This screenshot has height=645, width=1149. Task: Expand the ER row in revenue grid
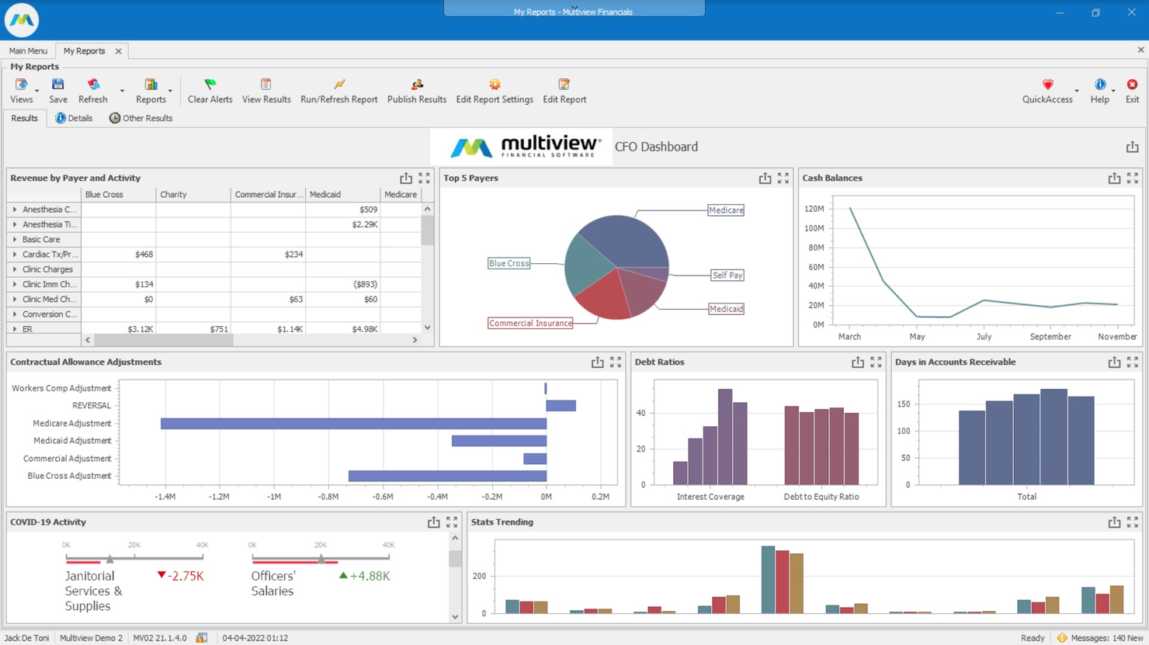tap(14, 328)
